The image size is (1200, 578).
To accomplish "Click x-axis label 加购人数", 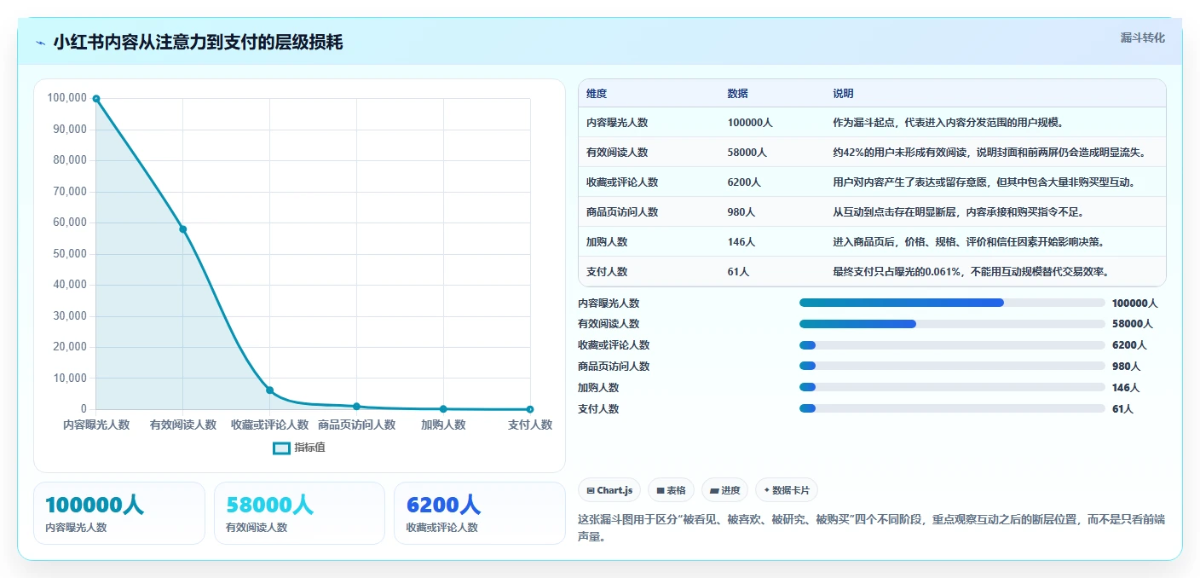I will 443,425.
